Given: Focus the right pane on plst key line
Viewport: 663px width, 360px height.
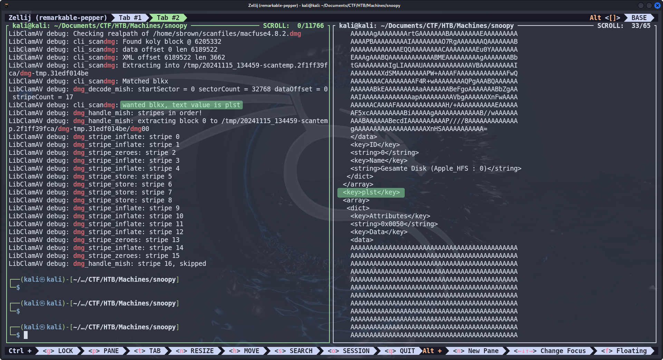Looking at the screenshot, I should point(371,192).
